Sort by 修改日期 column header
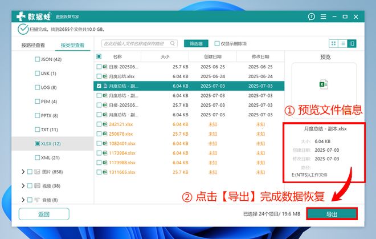Image resolution: width=376 pixels, height=239 pixels. pos(260,56)
